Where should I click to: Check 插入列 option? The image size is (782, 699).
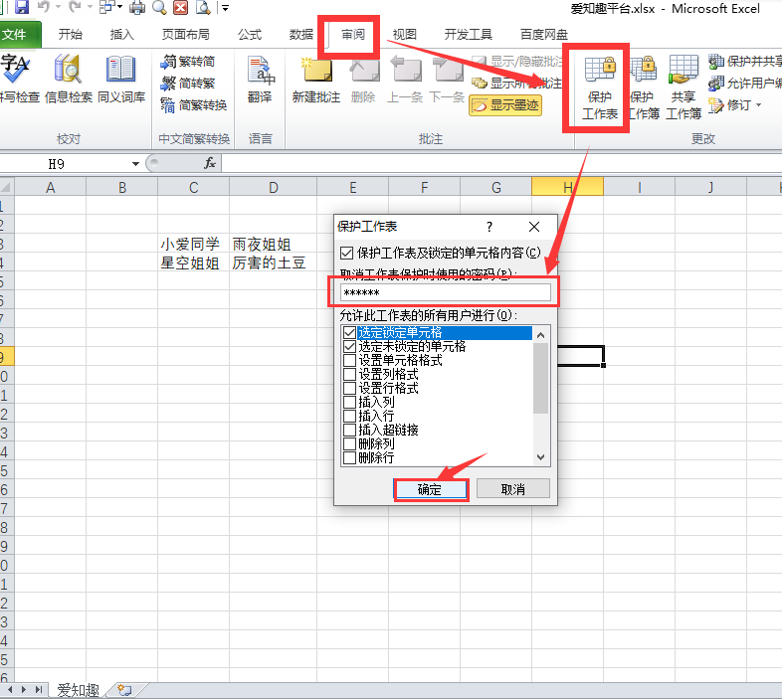click(x=349, y=402)
